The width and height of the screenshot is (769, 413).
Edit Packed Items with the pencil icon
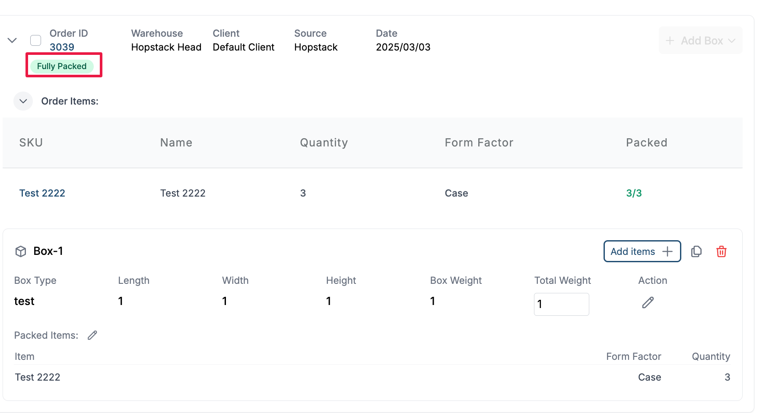pyautogui.click(x=92, y=335)
